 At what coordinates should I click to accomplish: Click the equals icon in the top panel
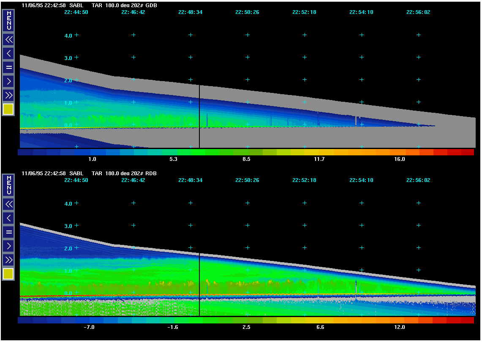pos(8,67)
